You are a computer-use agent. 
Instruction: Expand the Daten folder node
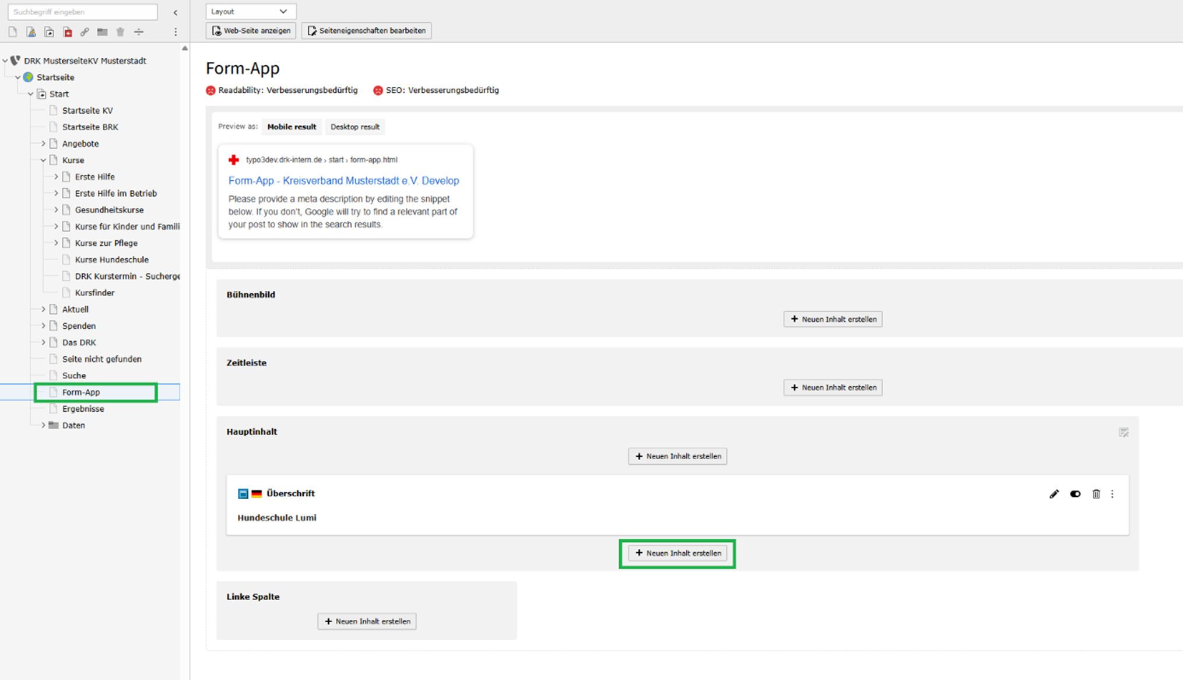[x=43, y=425]
